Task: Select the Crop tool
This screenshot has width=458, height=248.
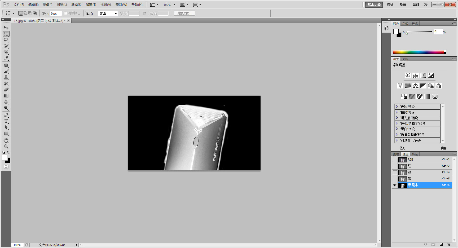Action: click(x=6, y=52)
